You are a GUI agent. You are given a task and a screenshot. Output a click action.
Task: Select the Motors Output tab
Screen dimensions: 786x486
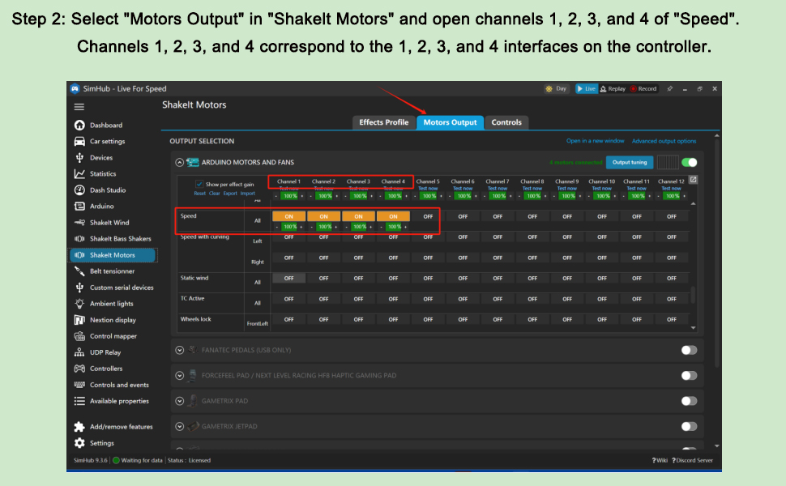click(451, 122)
